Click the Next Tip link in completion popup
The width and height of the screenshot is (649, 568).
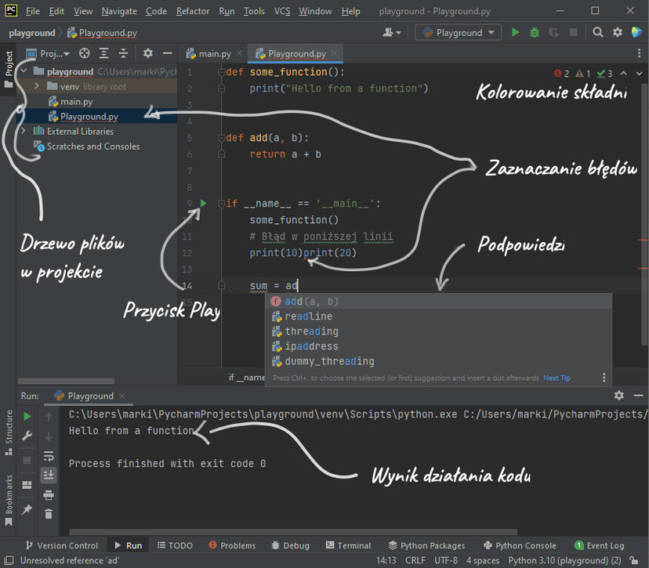click(x=557, y=378)
